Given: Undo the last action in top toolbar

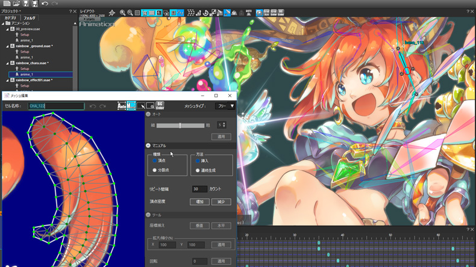Looking at the screenshot, I should [x=45, y=4].
